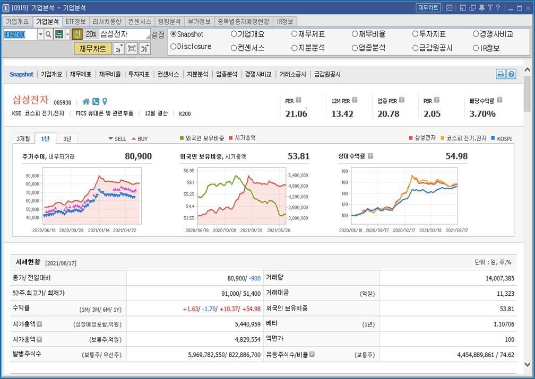Click the scroll down arrow at the bottom right

pyautogui.click(x=528, y=364)
